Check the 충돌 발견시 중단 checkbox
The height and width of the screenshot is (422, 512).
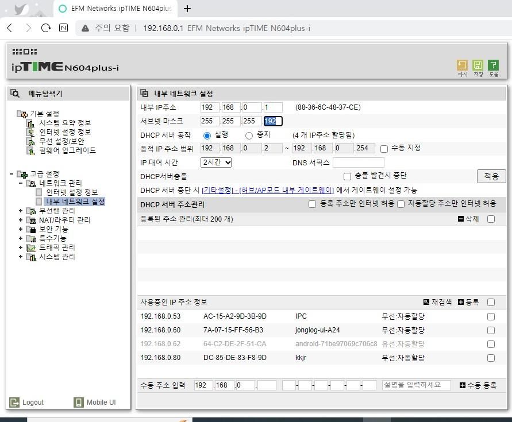347,176
